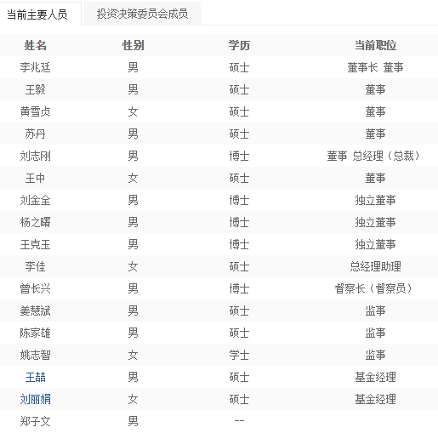The height and width of the screenshot is (433, 438).
Task: Select the name 姜慧斌
Action: click(x=36, y=311)
